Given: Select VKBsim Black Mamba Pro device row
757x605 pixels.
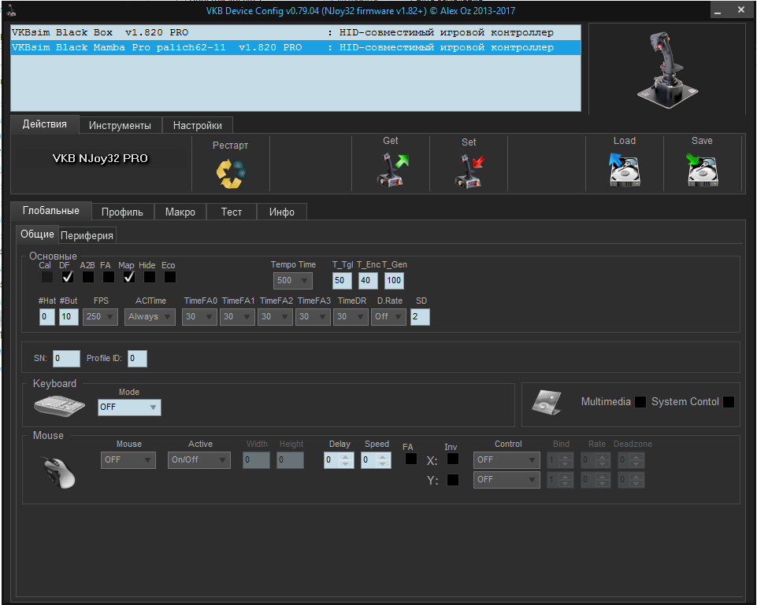Looking at the screenshot, I should coord(295,47).
